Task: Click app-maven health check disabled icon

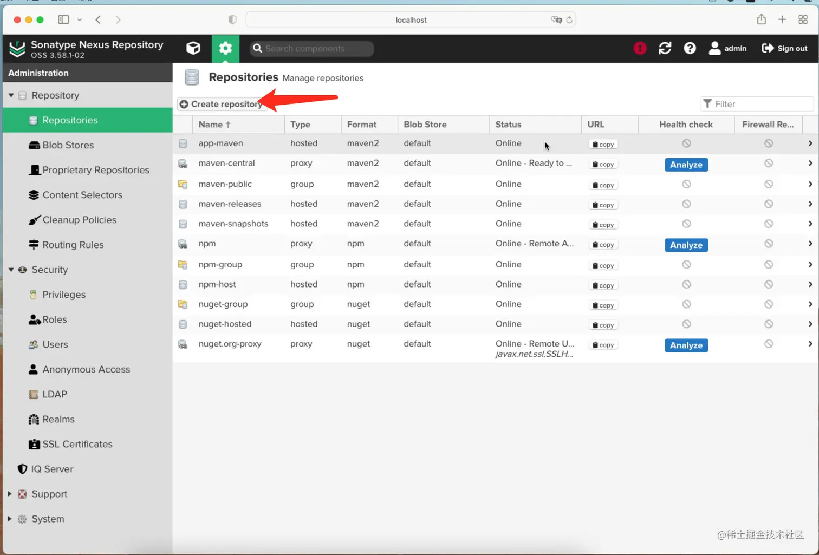Action: 686,143
